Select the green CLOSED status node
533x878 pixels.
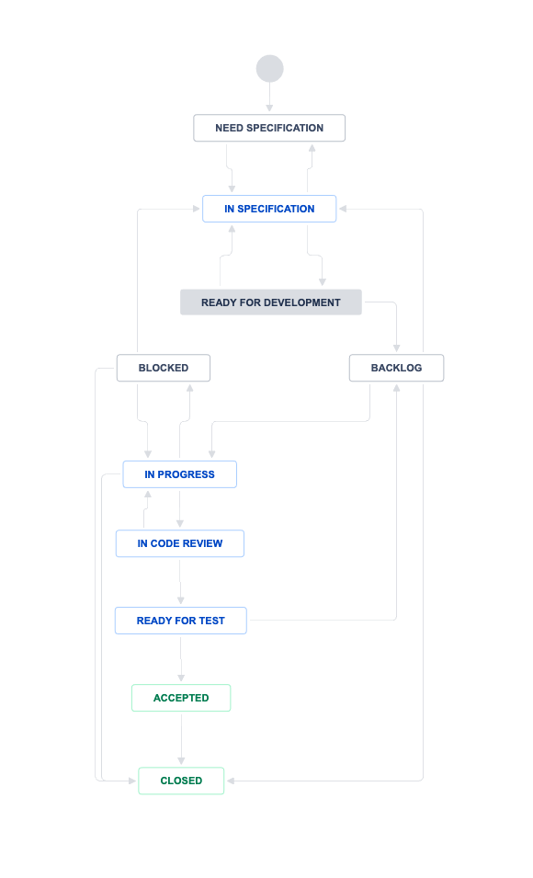(x=181, y=781)
